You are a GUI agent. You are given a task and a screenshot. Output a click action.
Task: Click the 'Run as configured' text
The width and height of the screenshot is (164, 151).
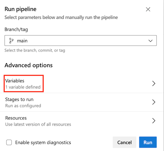tap(23, 106)
